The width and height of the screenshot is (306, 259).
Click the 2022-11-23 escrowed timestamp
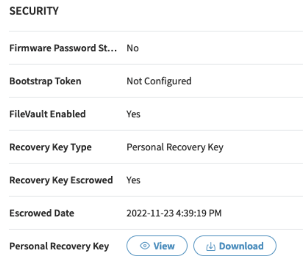point(174,213)
